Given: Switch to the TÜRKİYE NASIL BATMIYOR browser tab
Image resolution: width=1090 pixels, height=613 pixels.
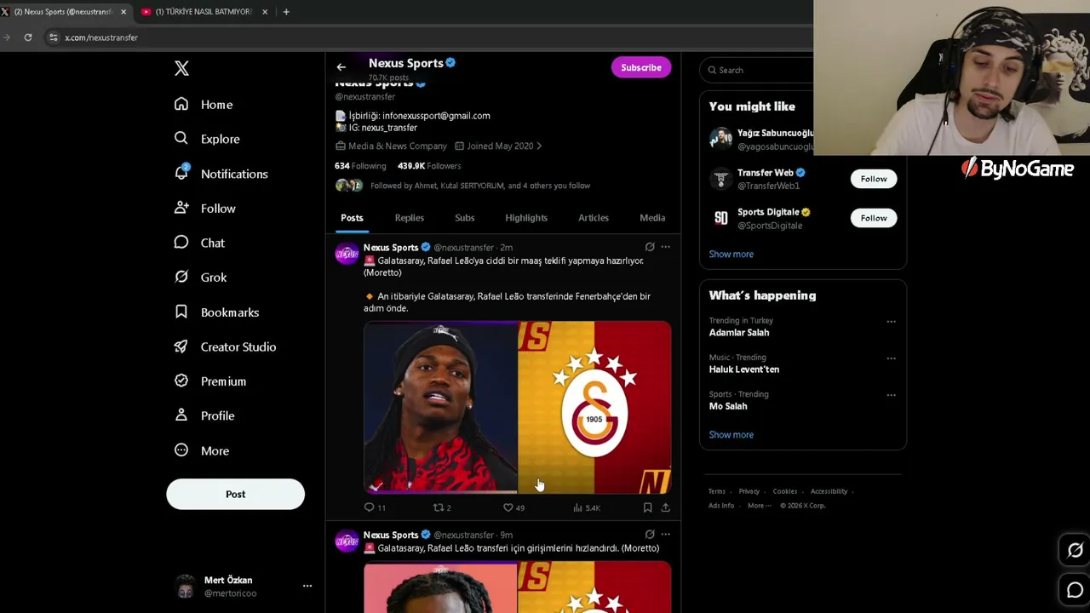Looking at the screenshot, I should pos(204,12).
